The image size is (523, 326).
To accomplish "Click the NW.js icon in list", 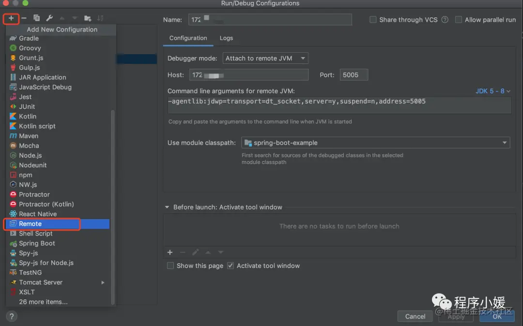I will coord(13,184).
